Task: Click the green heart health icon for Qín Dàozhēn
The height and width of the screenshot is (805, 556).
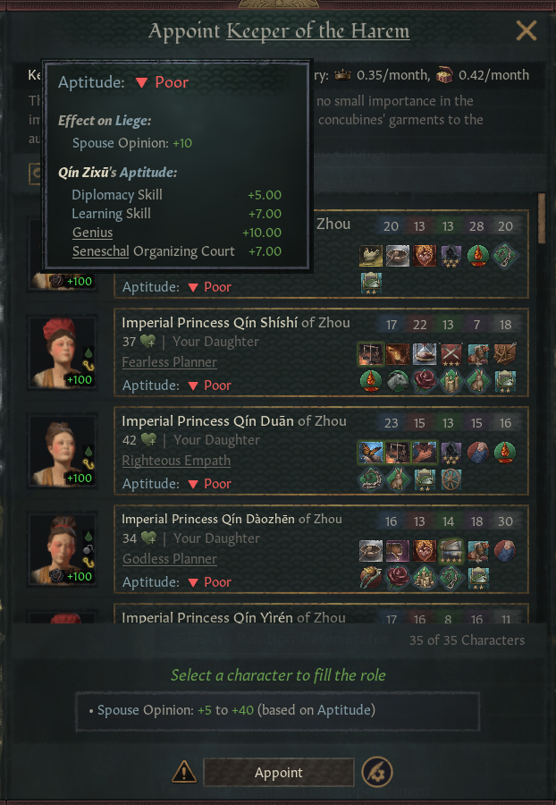Action: (148, 538)
